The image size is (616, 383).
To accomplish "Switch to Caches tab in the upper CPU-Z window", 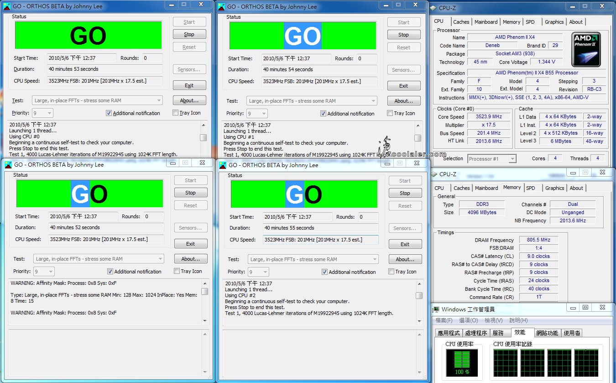I will [x=461, y=22].
